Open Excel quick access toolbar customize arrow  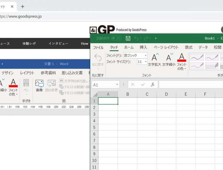[x=156, y=38]
